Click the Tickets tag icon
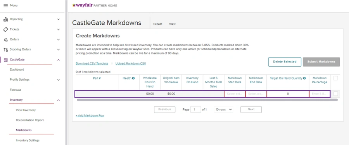349x145 pixels. 5,29
